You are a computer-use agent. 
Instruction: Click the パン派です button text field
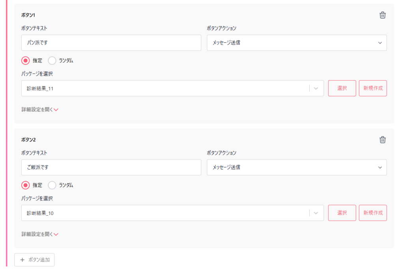111,43
